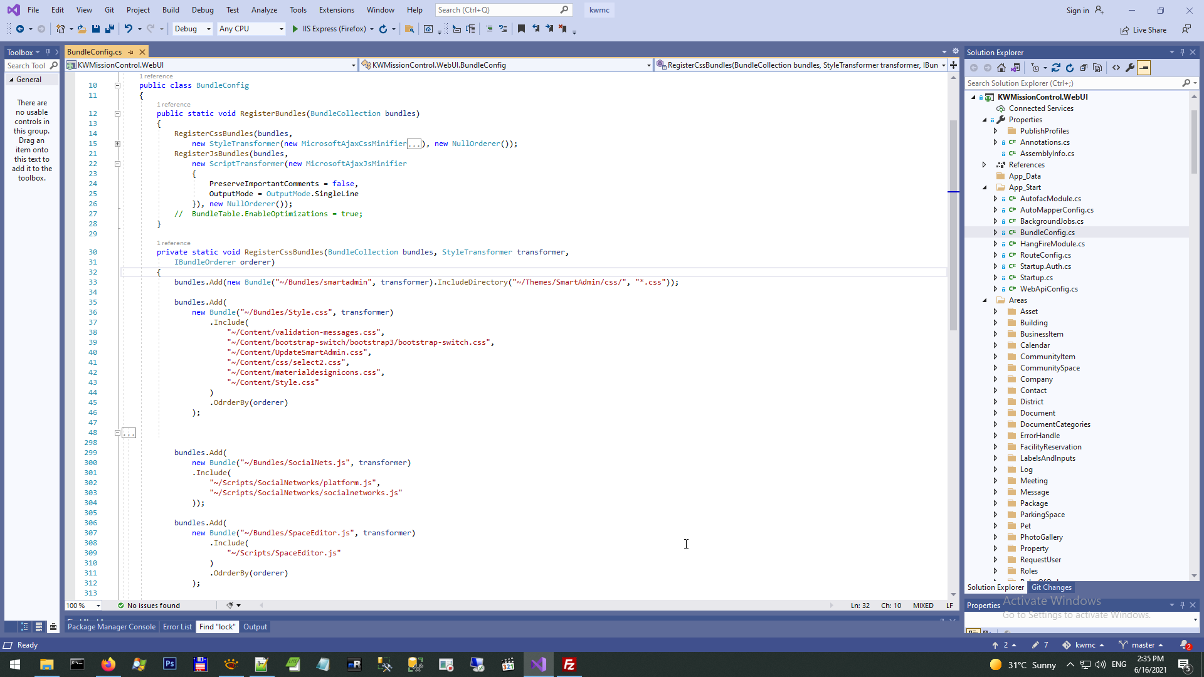The width and height of the screenshot is (1204, 677).
Task: Click the Find in Files icon
Action: click(x=409, y=29)
